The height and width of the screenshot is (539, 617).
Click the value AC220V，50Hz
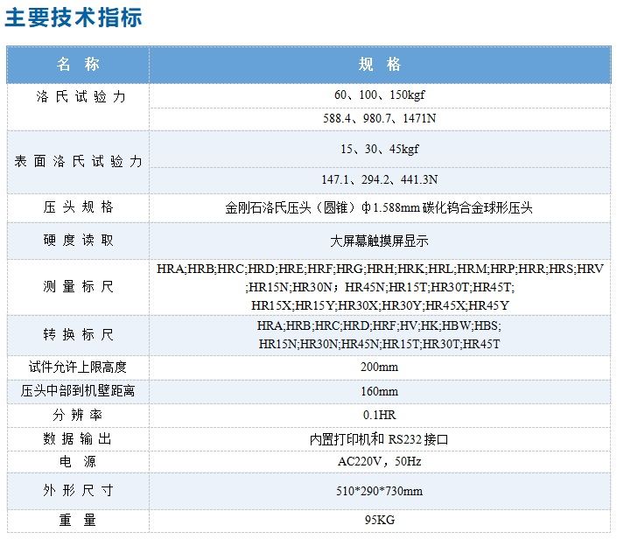point(379,461)
